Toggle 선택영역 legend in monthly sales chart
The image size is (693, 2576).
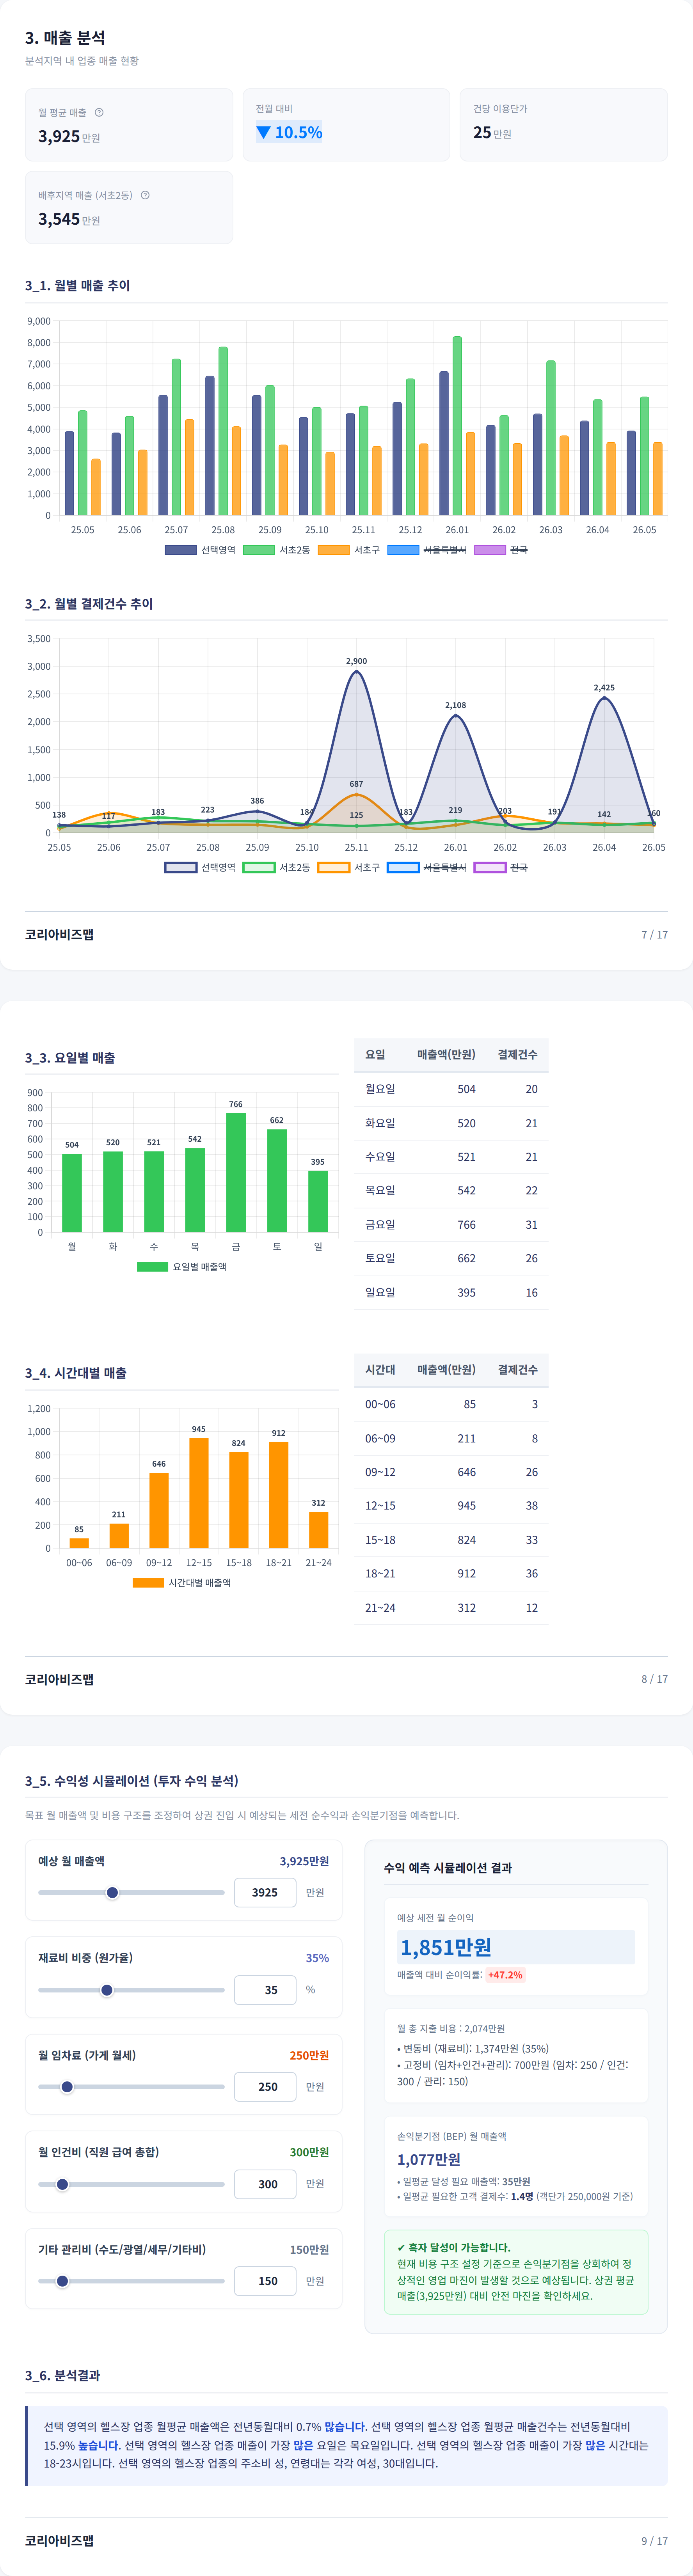click(x=200, y=550)
